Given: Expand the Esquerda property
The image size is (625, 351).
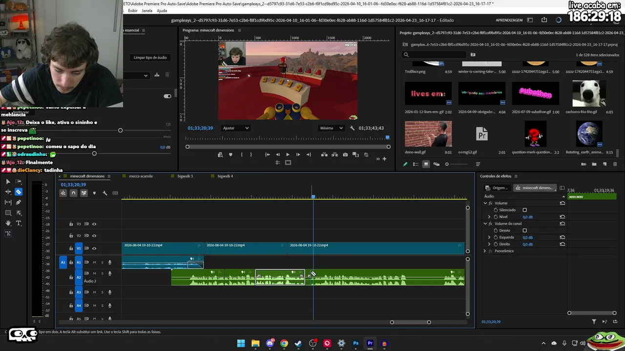Looking at the screenshot, I should pyautogui.click(x=489, y=237).
